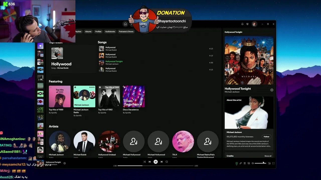Viewport: 321px width, 180px height.
Task: Add Hollywood Tonight to Liked Songs in sidebar
Action: [x=272, y=90]
